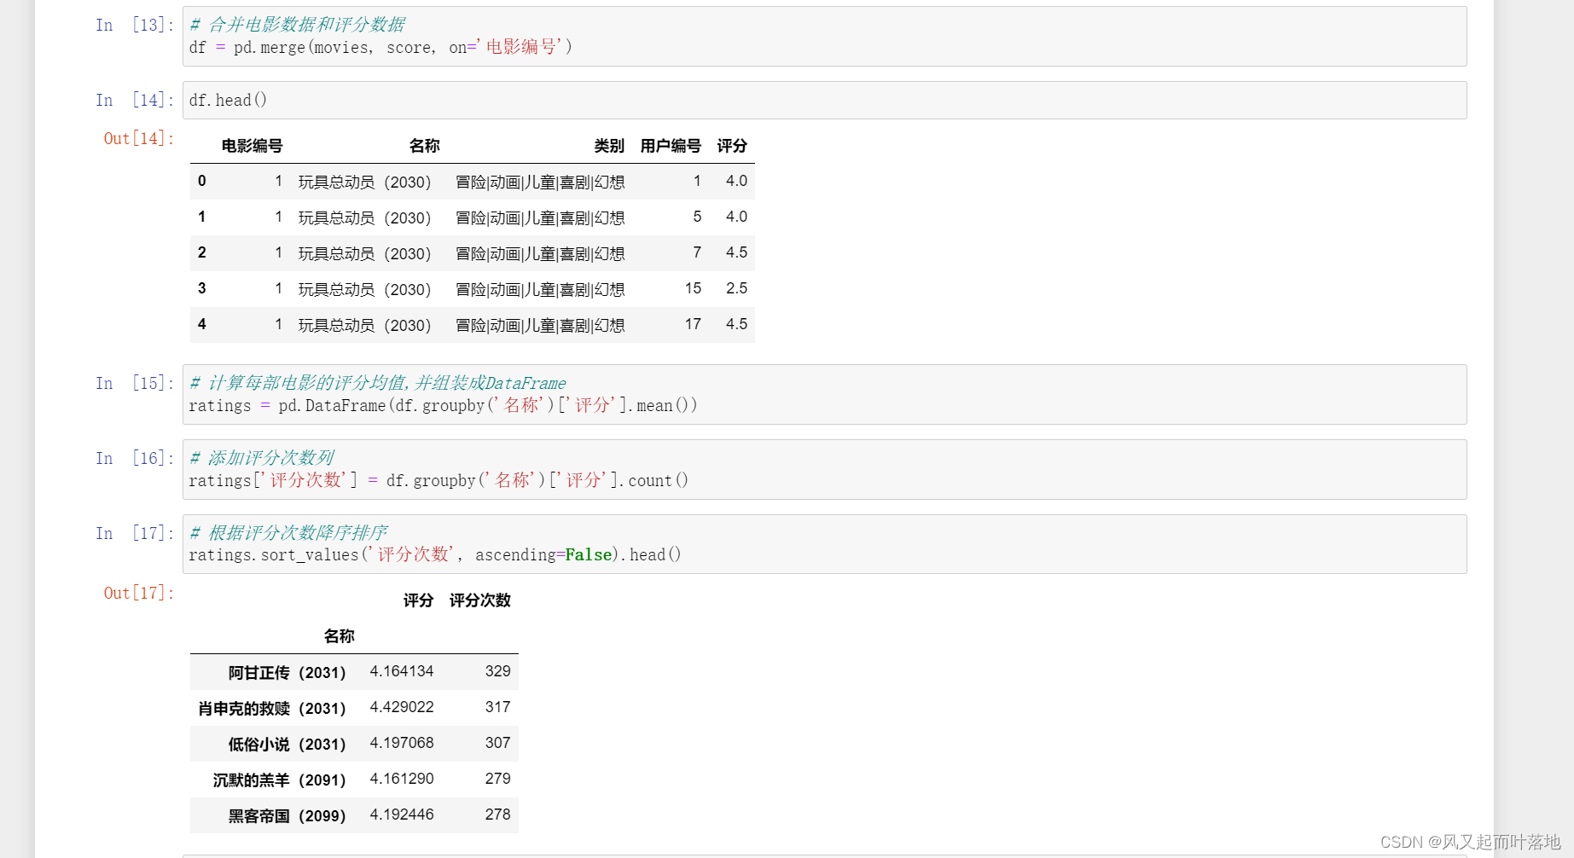
Task: Click the sort_values code cell In [17]
Action: click(824, 544)
